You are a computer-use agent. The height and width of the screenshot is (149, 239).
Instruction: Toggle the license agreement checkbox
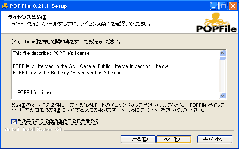tap(14, 122)
